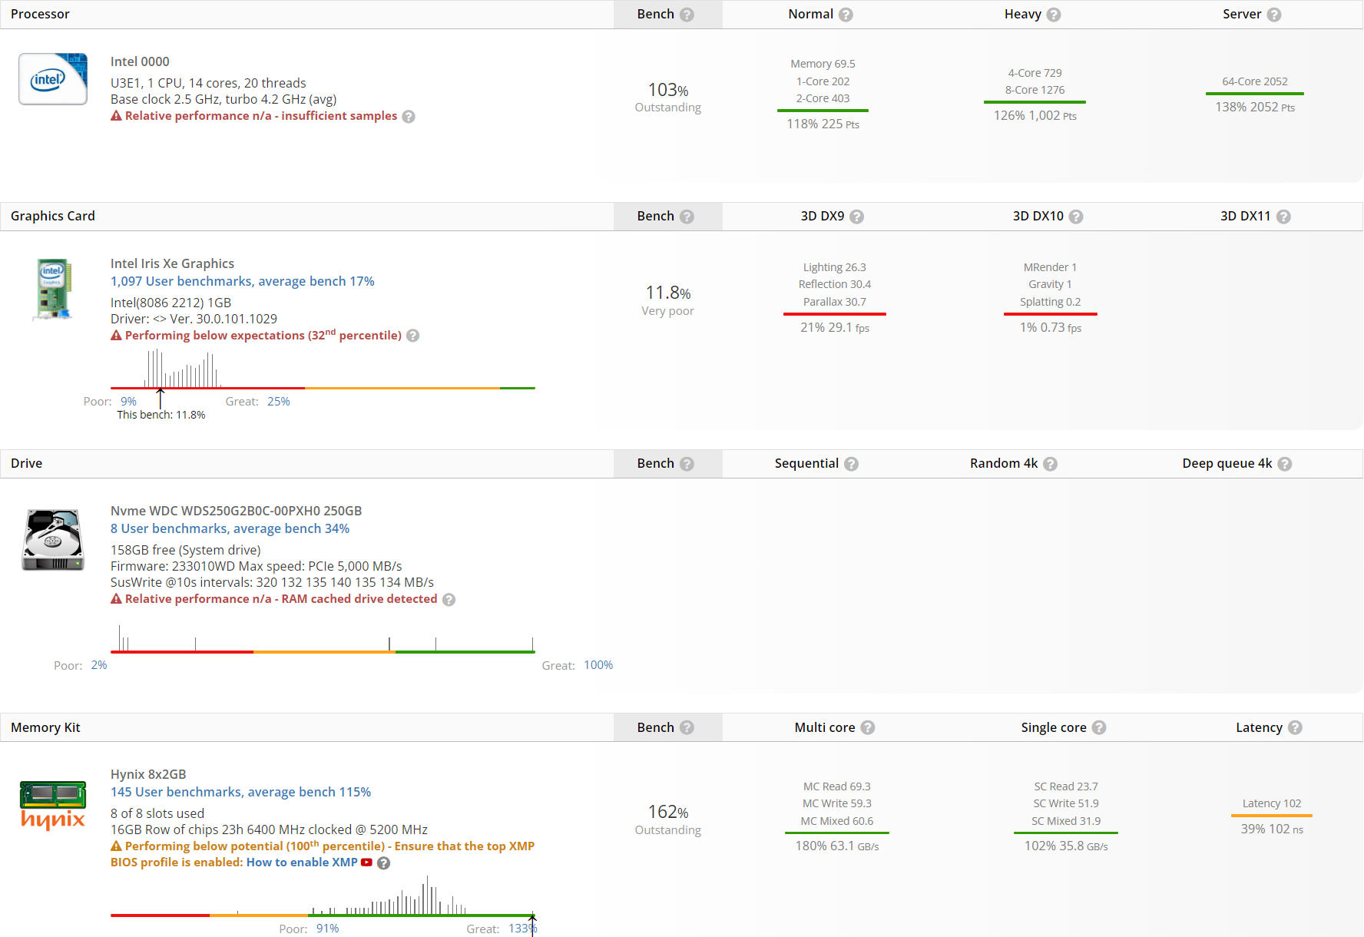Click 21% 29.1 fps DX9 result
The image size is (1364, 937).
(835, 327)
